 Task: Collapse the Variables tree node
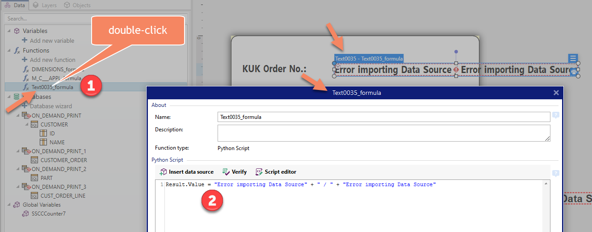(9, 31)
